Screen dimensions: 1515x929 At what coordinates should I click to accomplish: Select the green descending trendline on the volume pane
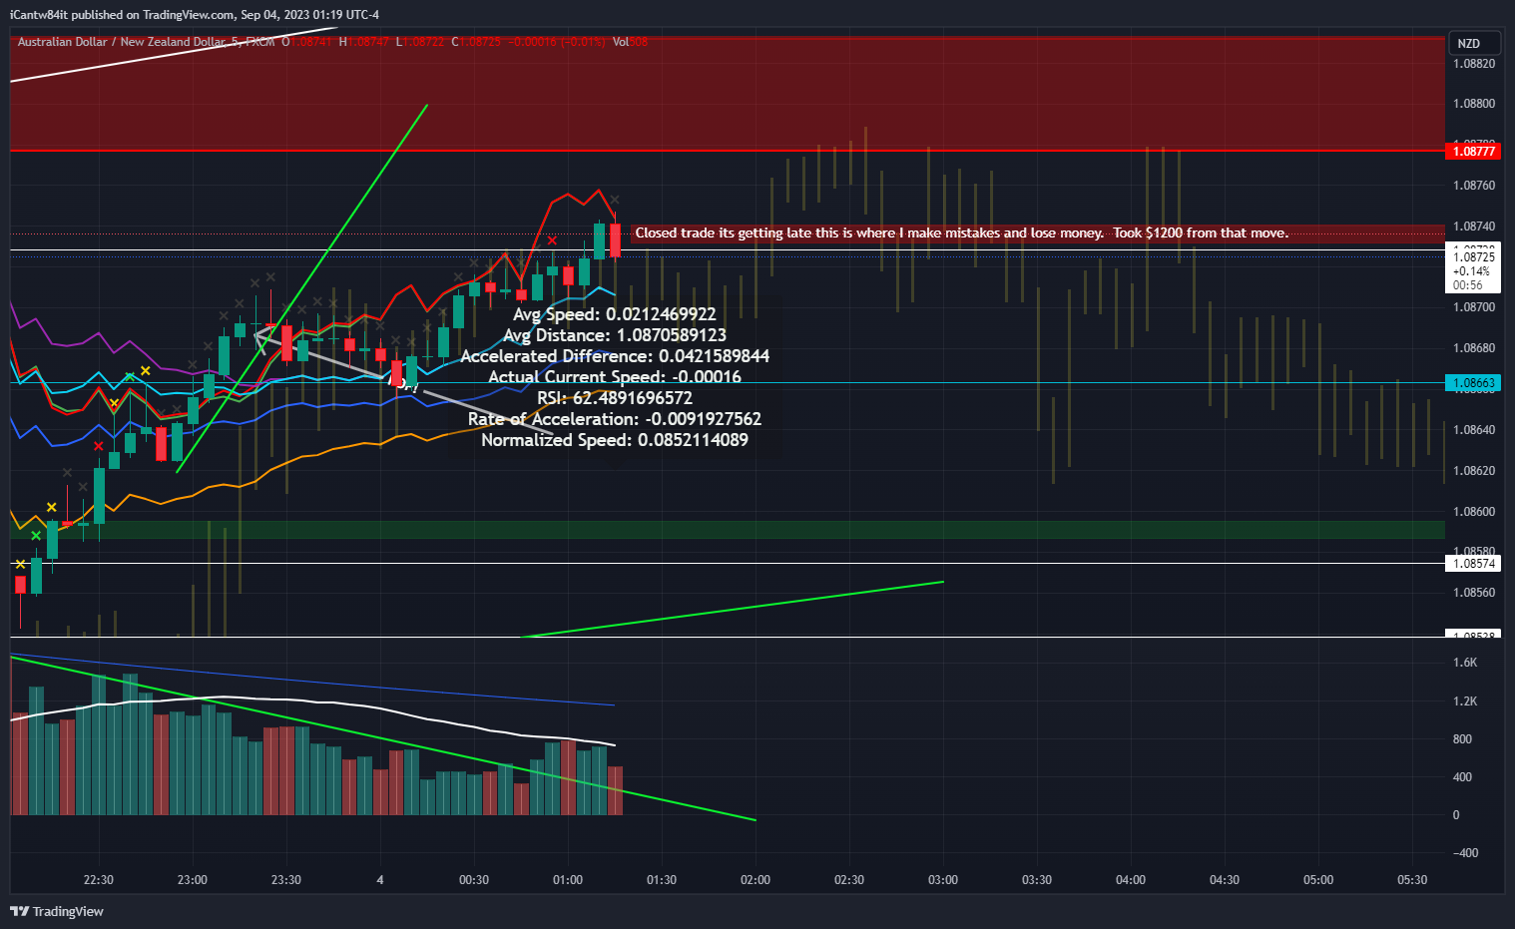pyautogui.click(x=382, y=737)
